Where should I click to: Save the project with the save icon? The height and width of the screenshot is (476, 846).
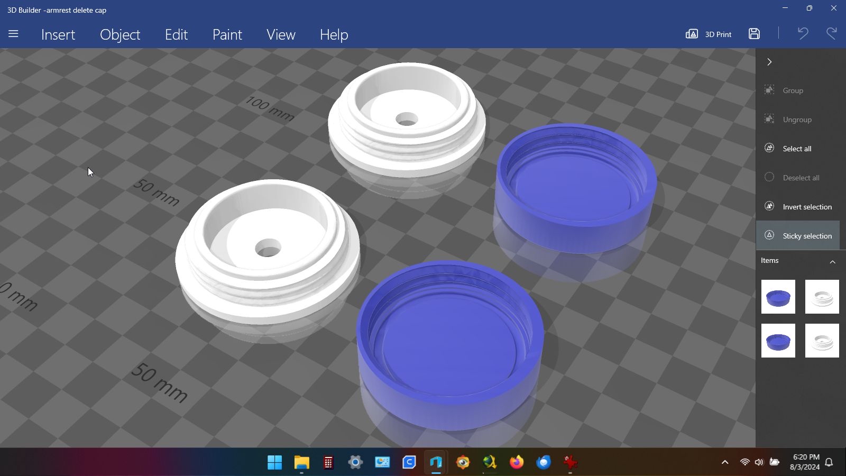point(754,33)
